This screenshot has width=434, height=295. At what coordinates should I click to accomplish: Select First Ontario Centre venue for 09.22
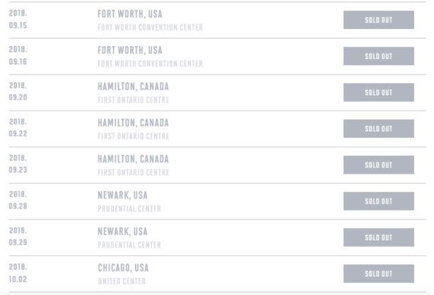[x=133, y=136]
